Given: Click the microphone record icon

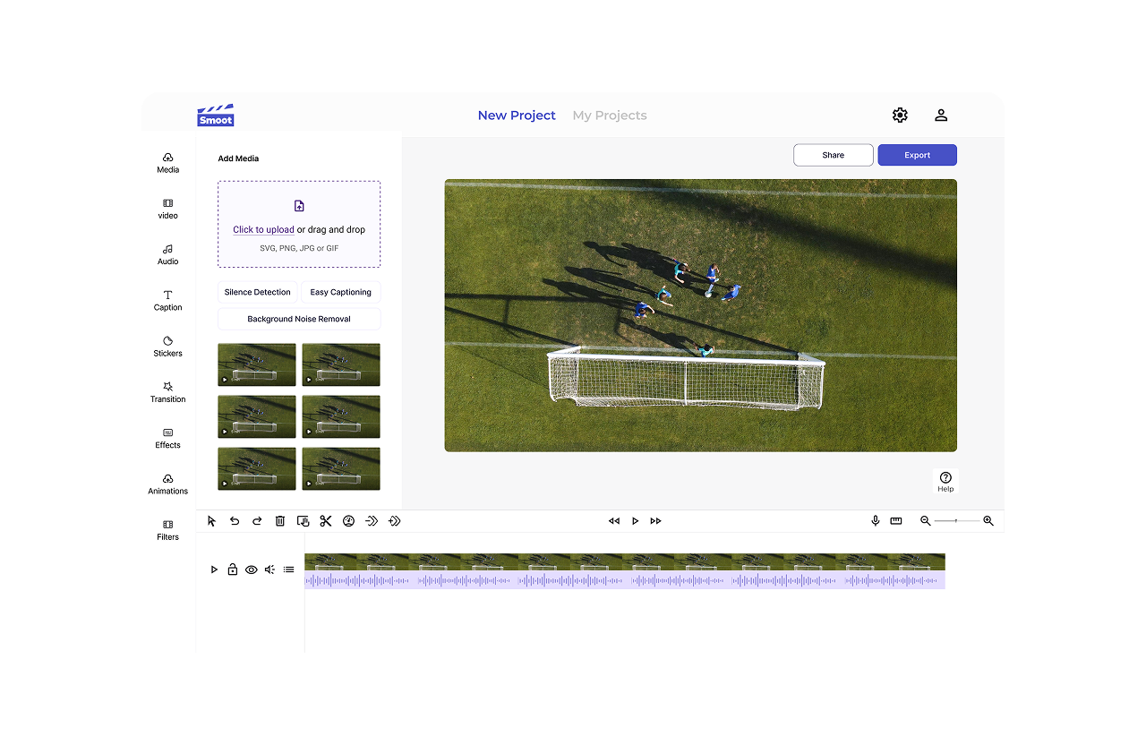Looking at the screenshot, I should point(876,521).
